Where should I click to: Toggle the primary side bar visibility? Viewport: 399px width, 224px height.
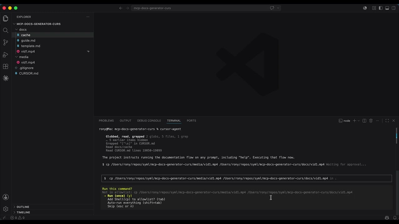pyautogui.click(x=381, y=8)
